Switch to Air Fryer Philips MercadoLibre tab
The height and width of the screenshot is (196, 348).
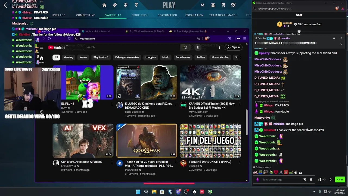[x=188, y=31]
